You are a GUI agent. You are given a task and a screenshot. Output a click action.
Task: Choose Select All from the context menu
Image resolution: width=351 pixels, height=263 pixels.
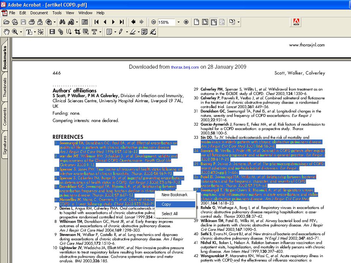pyautogui.click(x=175, y=214)
